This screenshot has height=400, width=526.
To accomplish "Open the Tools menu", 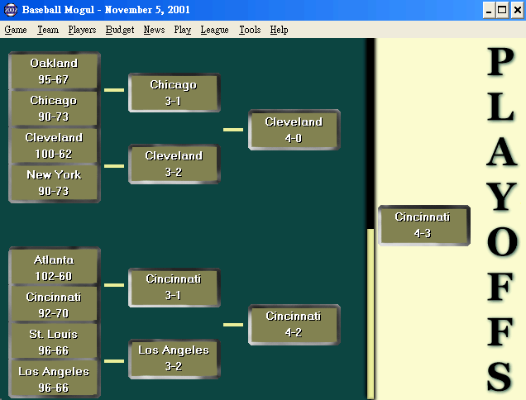I will (250, 30).
